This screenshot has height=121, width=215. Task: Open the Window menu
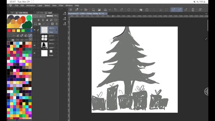(x=69, y=5)
